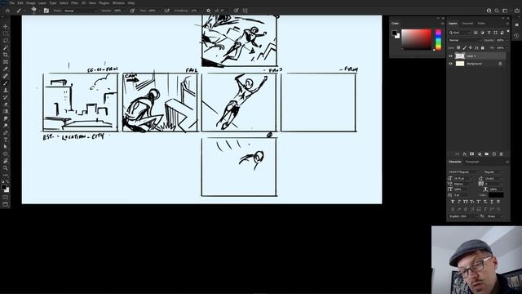The width and height of the screenshot is (522, 294).
Task: Enable airbrush-style build-up
Action: point(166,11)
